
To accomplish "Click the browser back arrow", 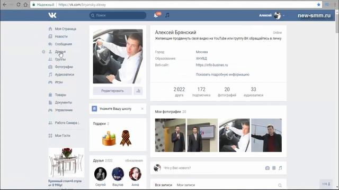I will (5, 5).
